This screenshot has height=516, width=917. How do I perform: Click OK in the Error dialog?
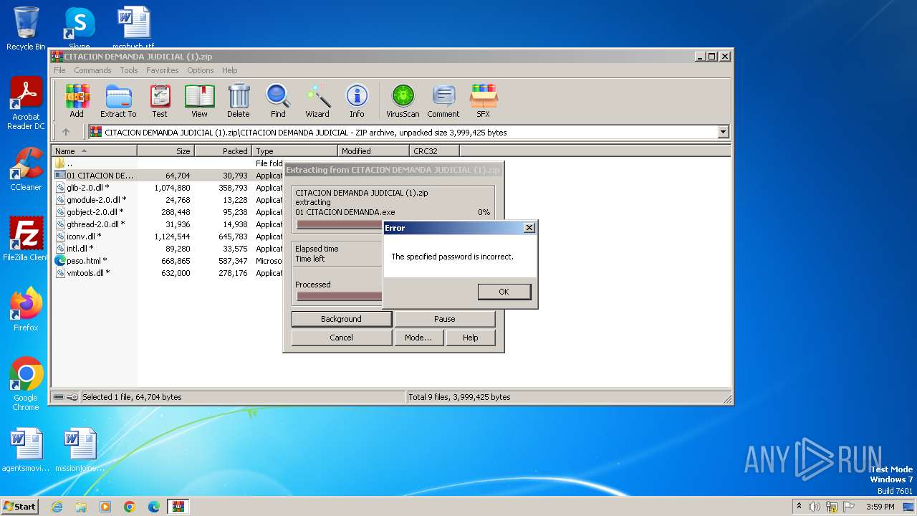(504, 292)
